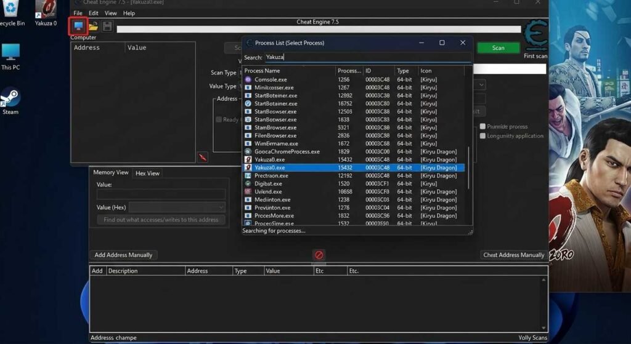Click the red prohibited circle icon

(x=319, y=255)
